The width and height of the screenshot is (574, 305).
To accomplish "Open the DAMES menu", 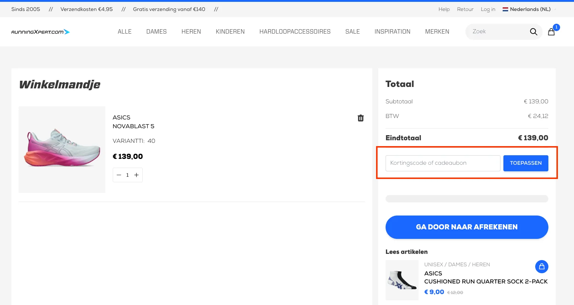I will click(x=157, y=32).
